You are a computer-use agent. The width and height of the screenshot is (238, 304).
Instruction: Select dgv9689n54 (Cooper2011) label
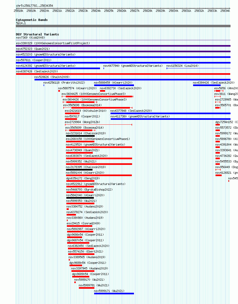[90, 274]
